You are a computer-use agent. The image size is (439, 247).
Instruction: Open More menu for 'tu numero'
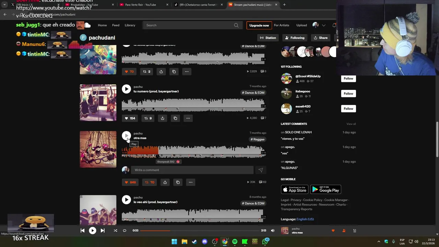tap(188, 118)
